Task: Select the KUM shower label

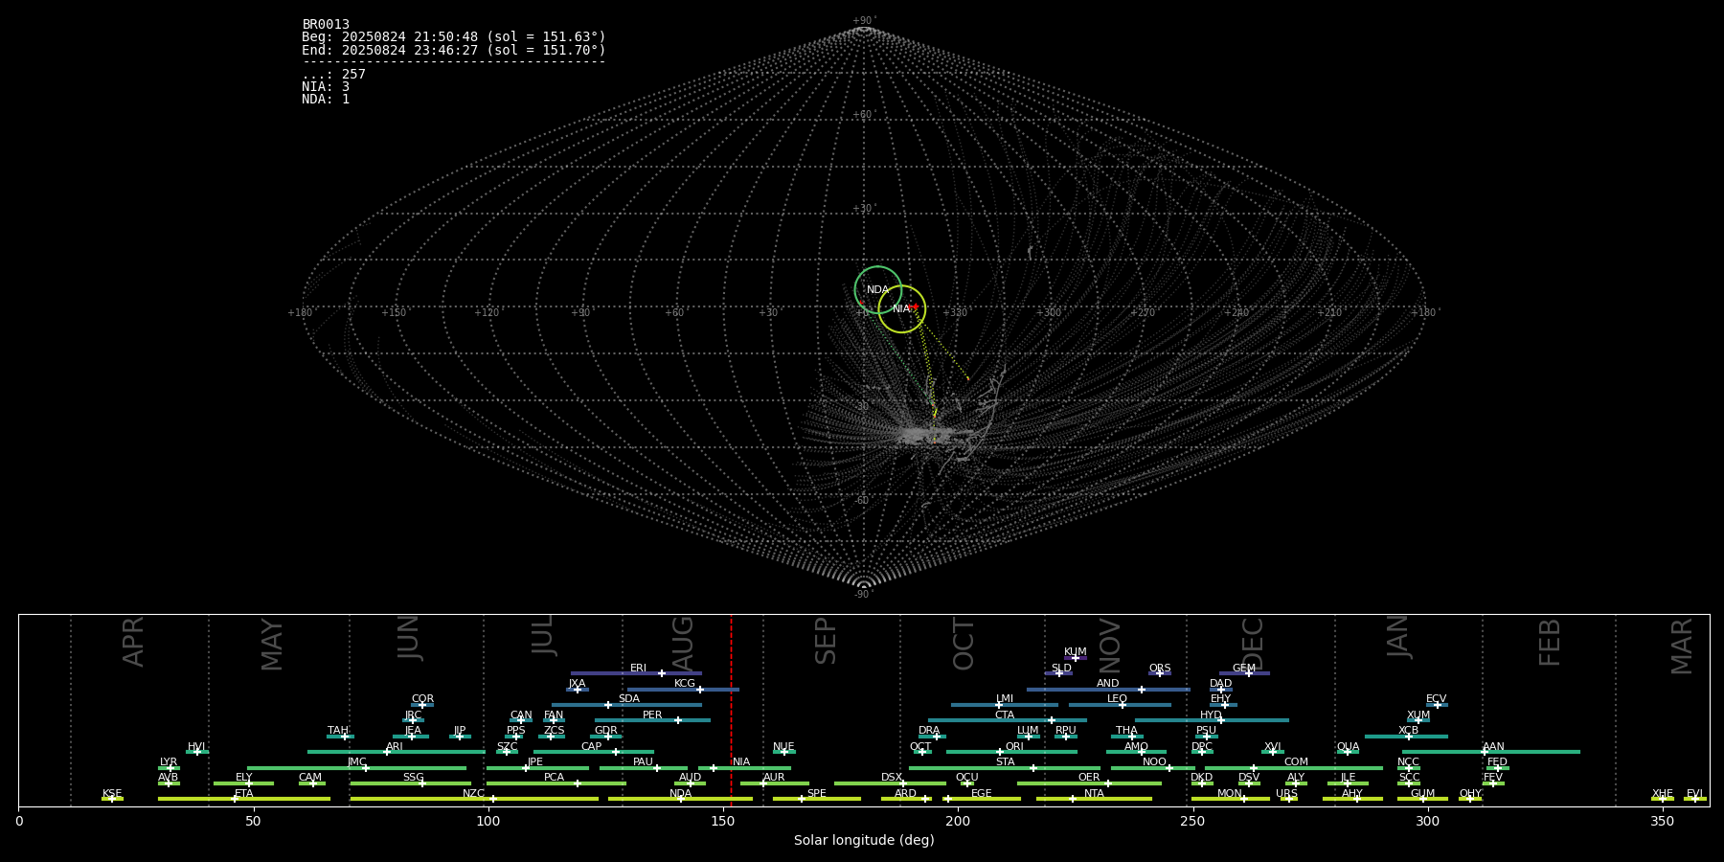Action: coord(1076,652)
